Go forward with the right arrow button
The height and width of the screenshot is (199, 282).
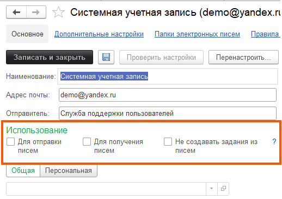(x=36, y=13)
